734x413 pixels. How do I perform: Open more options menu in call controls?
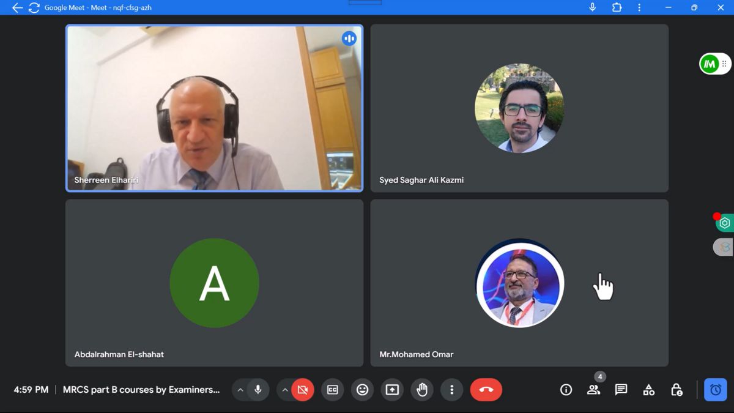click(452, 390)
